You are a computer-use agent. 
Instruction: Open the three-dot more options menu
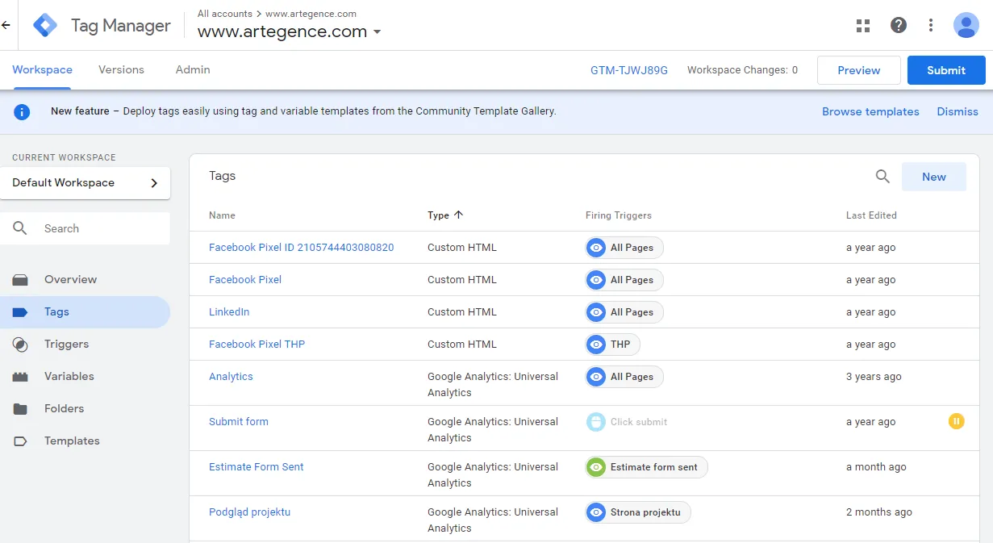click(x=931, y=25)
